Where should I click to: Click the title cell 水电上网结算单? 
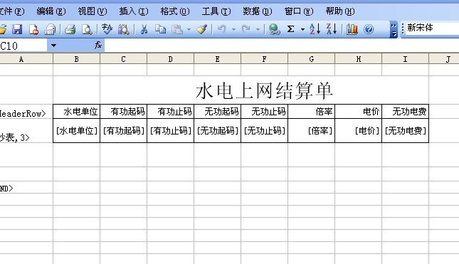pos(264,90)
